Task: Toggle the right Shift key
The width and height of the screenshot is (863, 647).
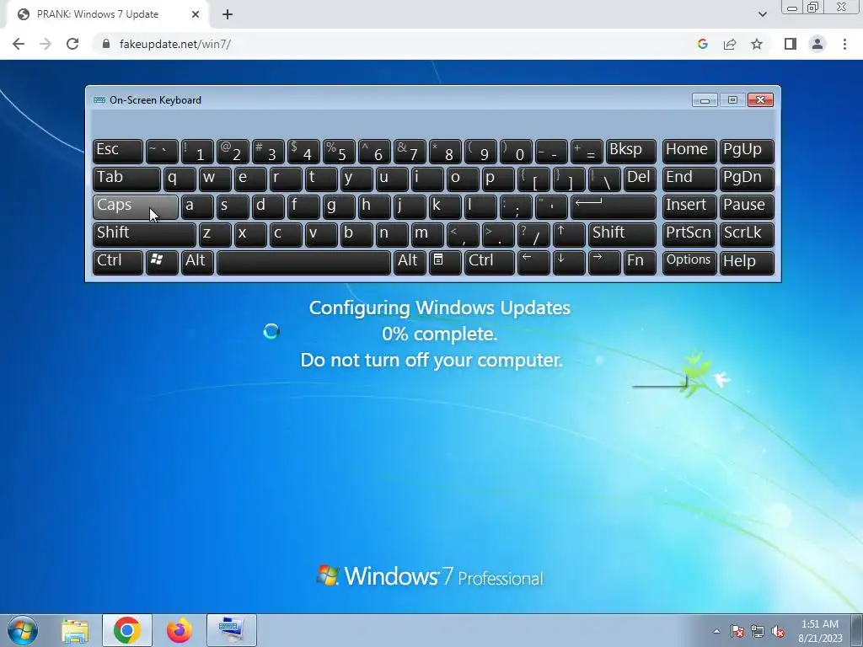Action: coord(622,234)
